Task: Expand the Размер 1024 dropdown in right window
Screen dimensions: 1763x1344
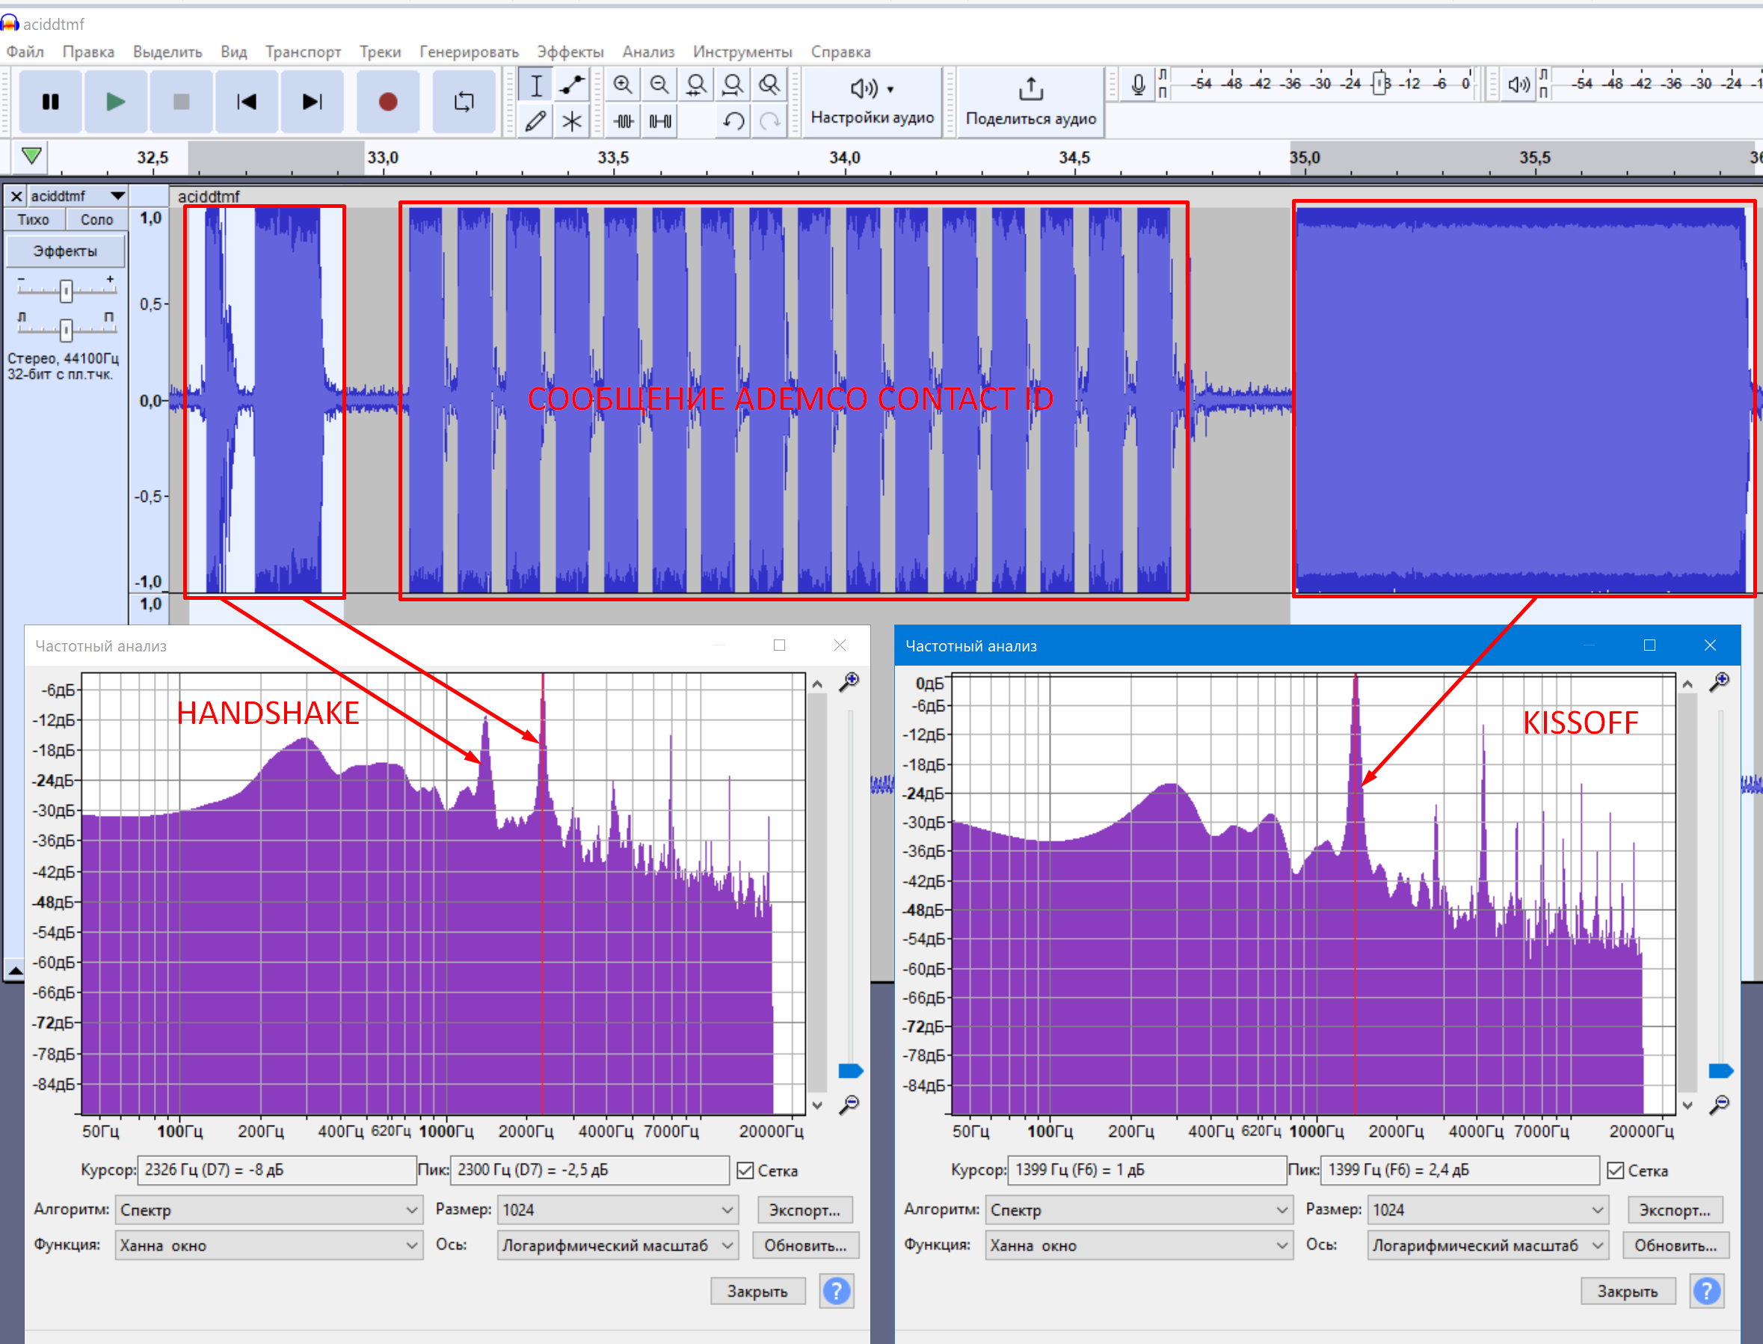Action: [x=1487, y=1209]
